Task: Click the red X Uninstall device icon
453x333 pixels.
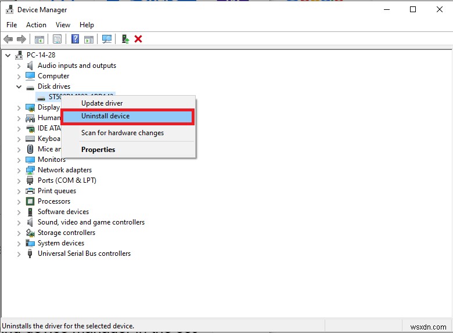Action: (138, 39)
